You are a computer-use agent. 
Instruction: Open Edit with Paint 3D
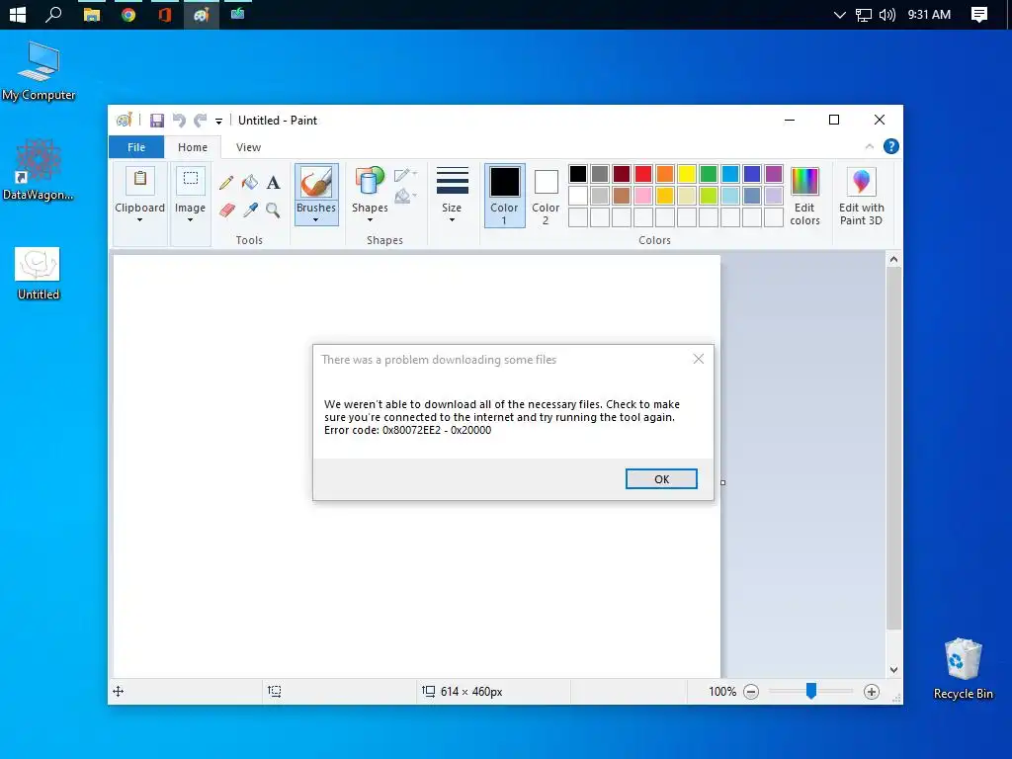click(861, 197)
